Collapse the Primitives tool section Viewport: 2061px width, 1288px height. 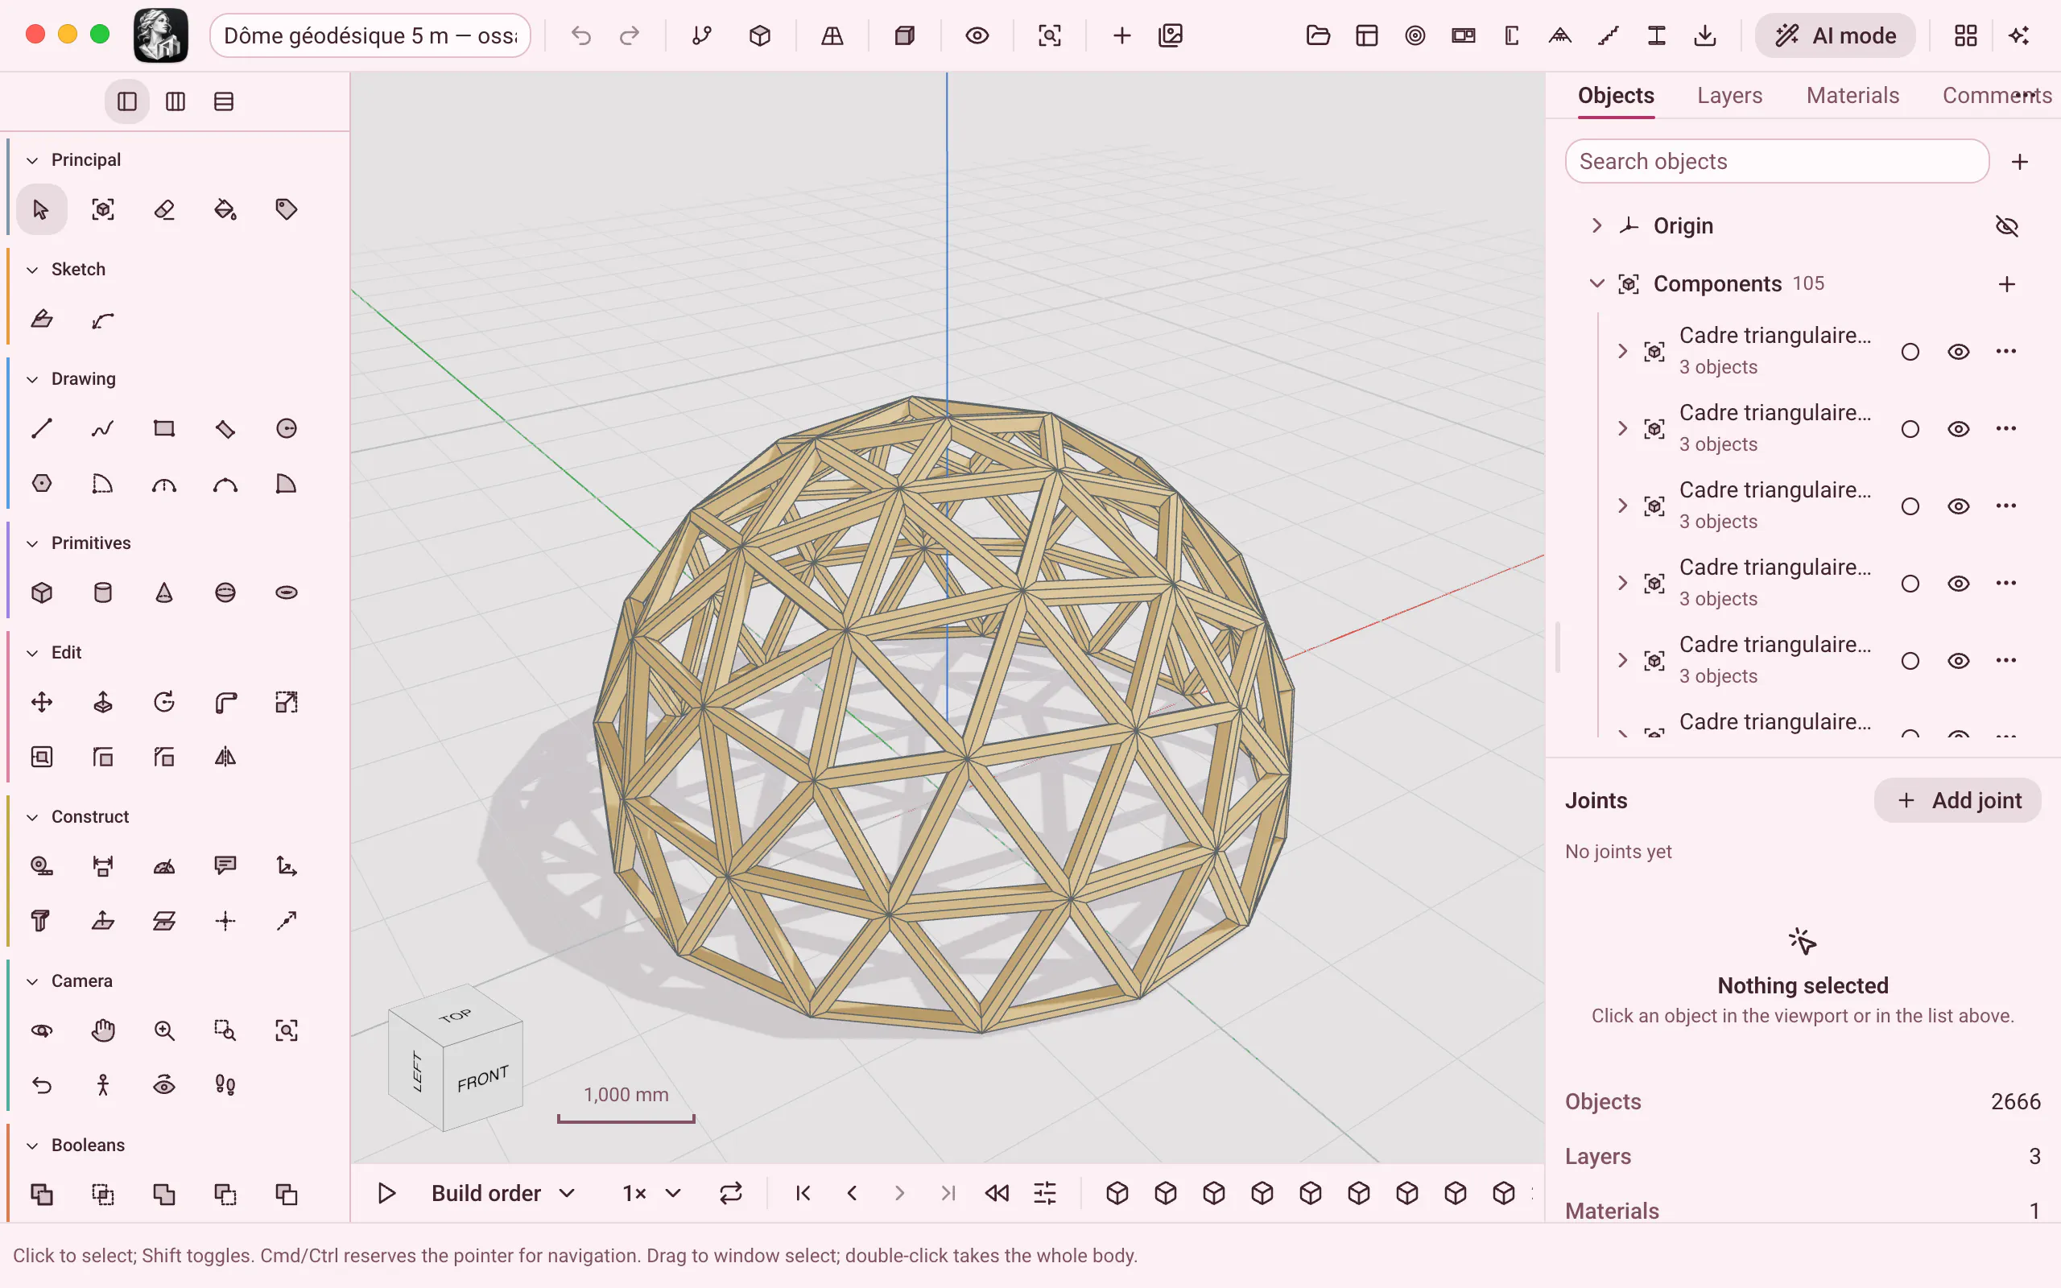pos(32,543)
